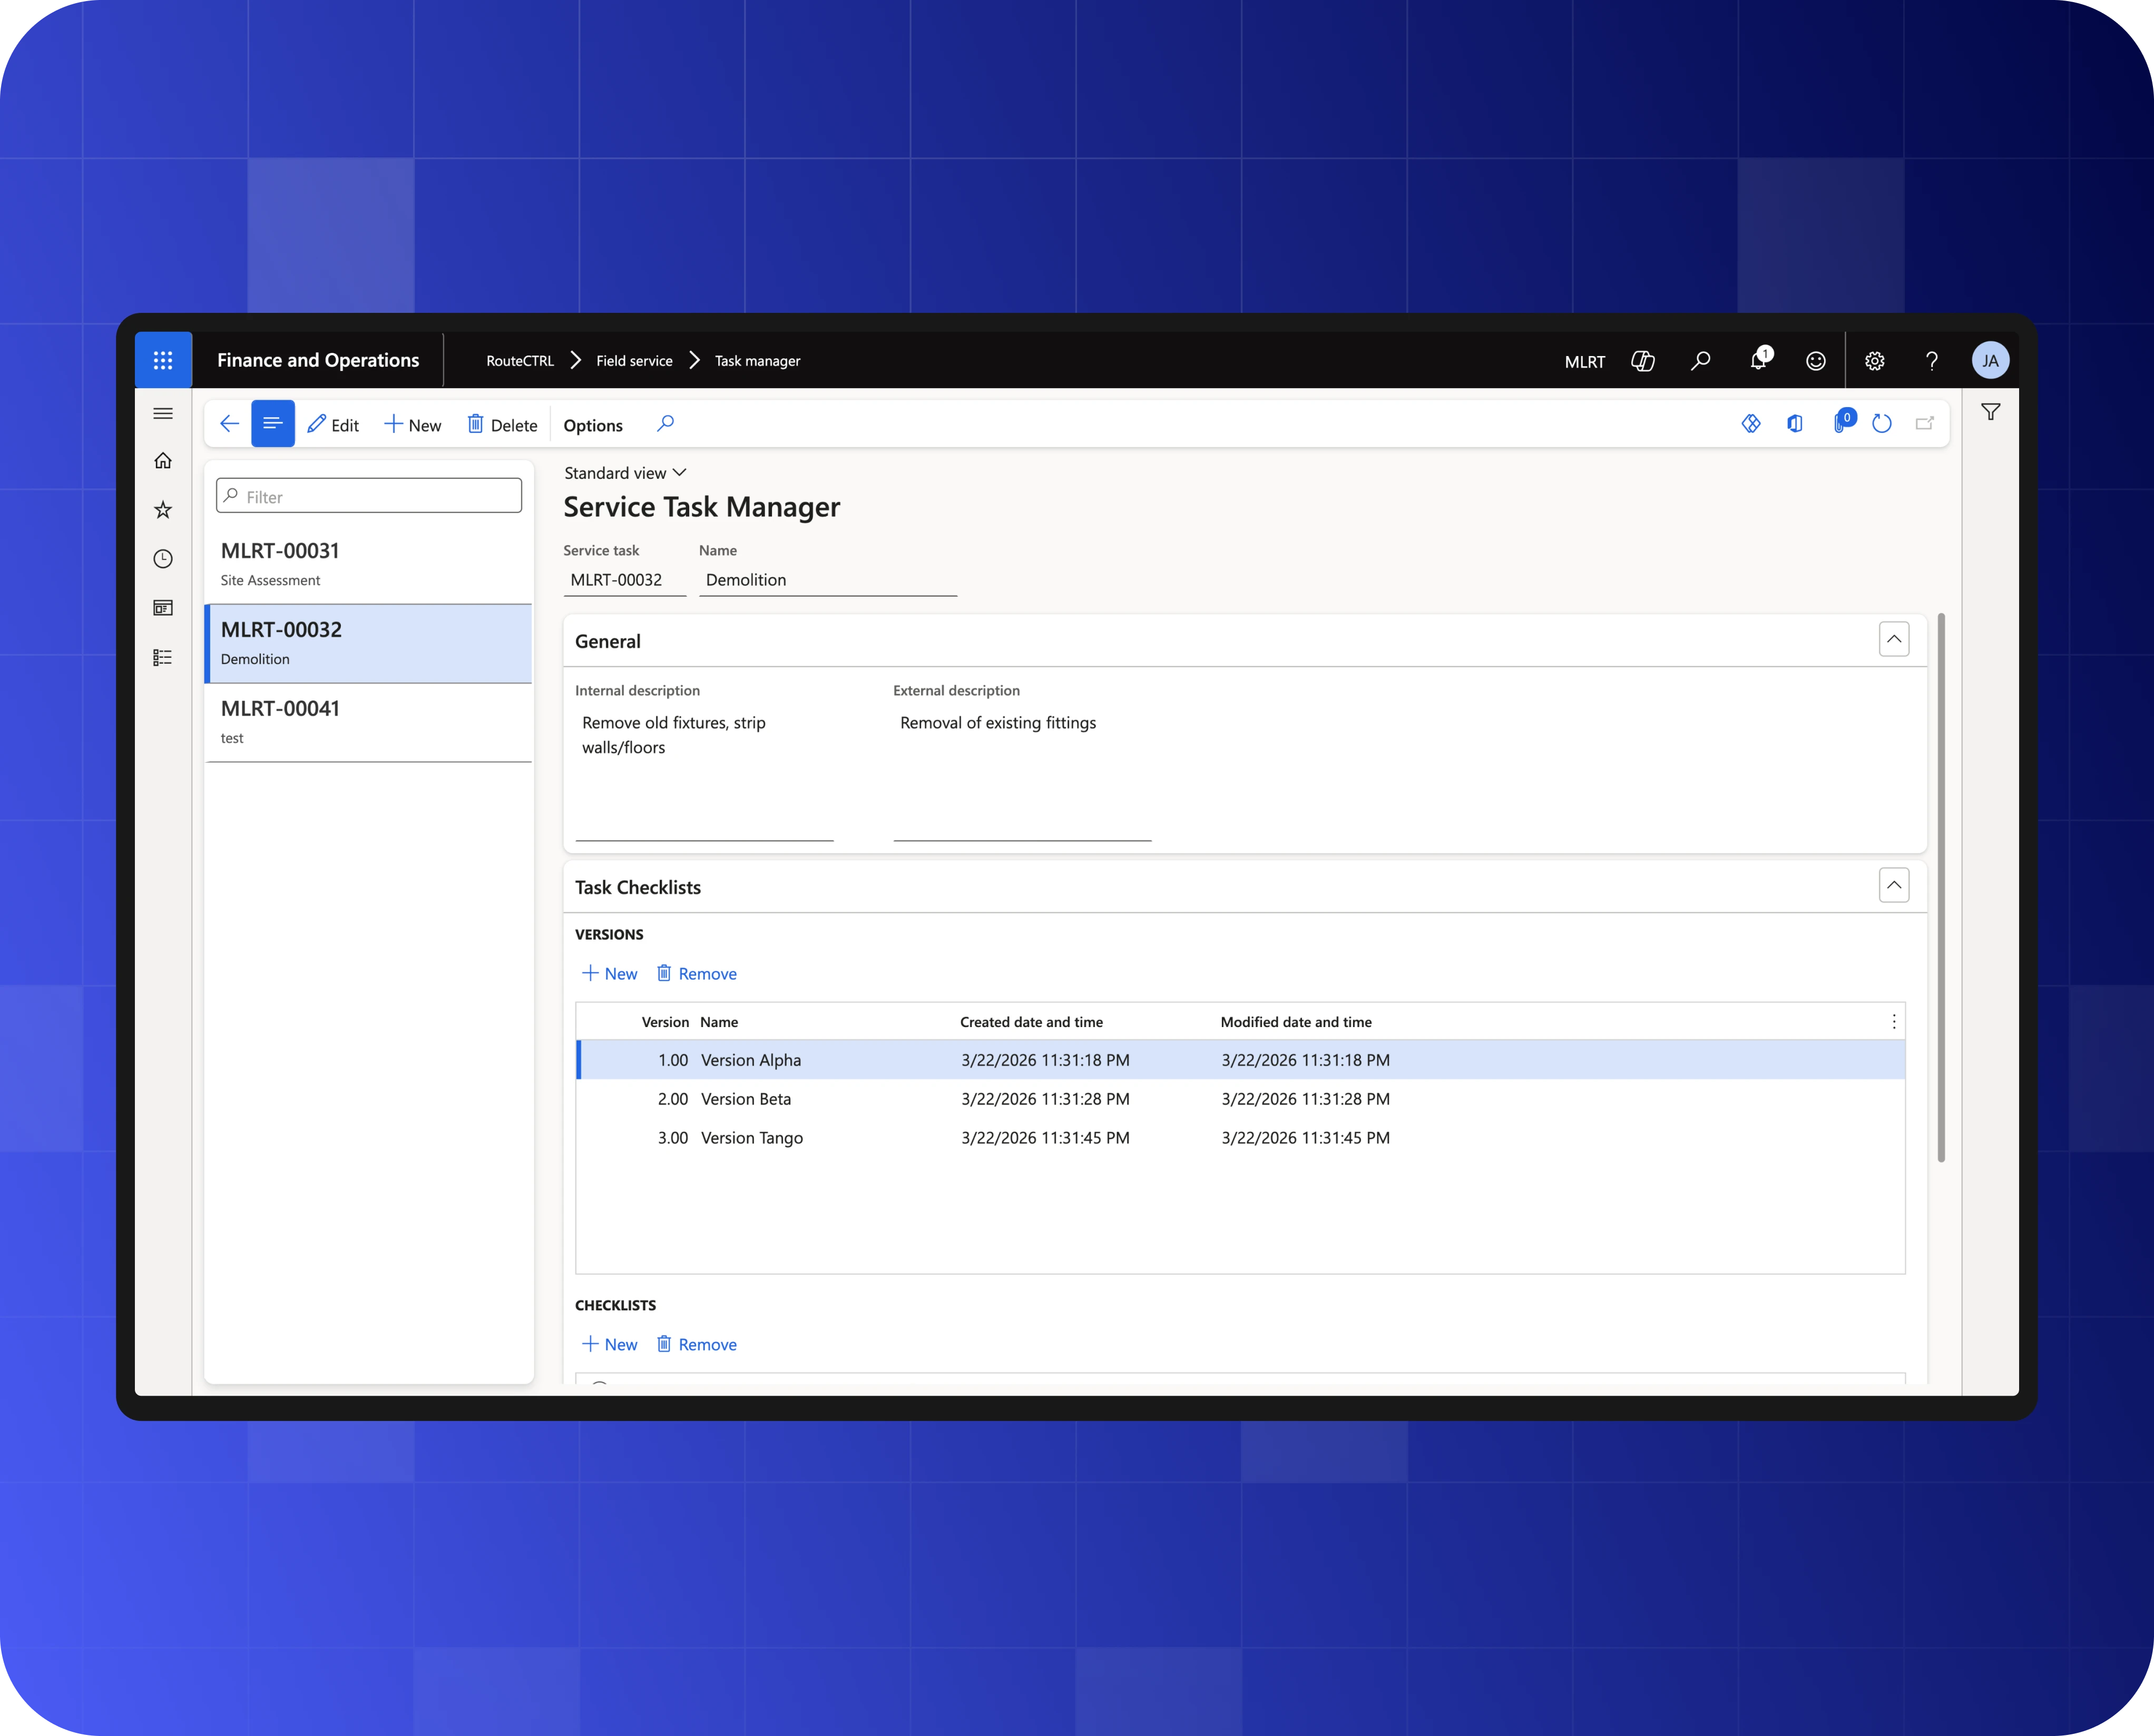Expand the hamburger navigation pane

pyautogui.click(x=163, y=413)
